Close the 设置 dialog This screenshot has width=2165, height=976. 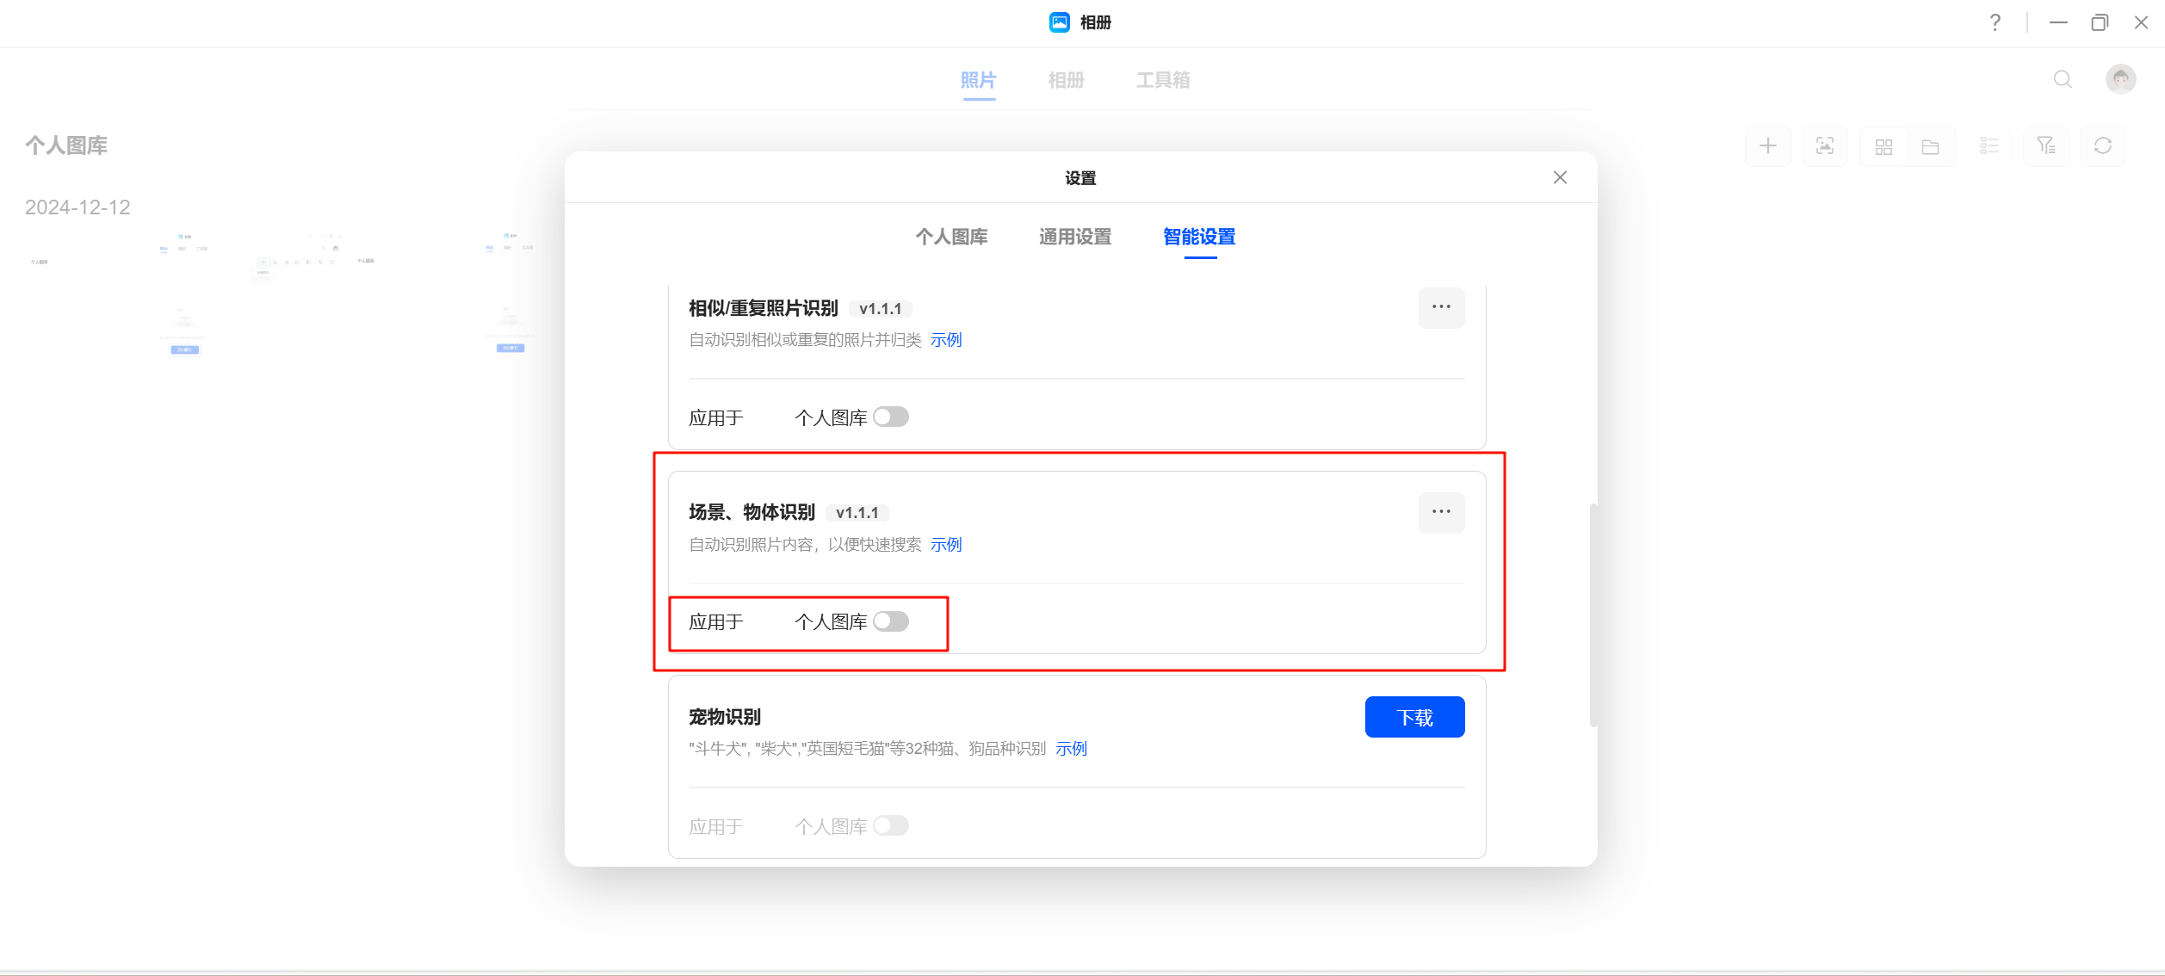point(1560,177)
